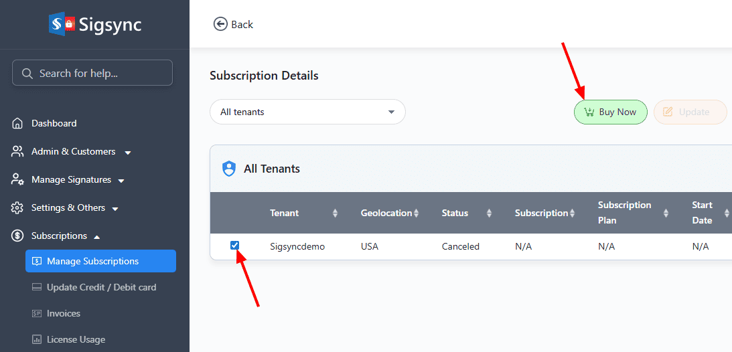This screenshot has height=352, width=732.
Task: Uncheck the Sigsyncdemo tenant checkbox
Action: [x=234, y=246]
